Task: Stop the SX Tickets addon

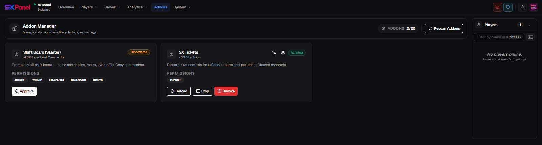Action: pos(203,91)
